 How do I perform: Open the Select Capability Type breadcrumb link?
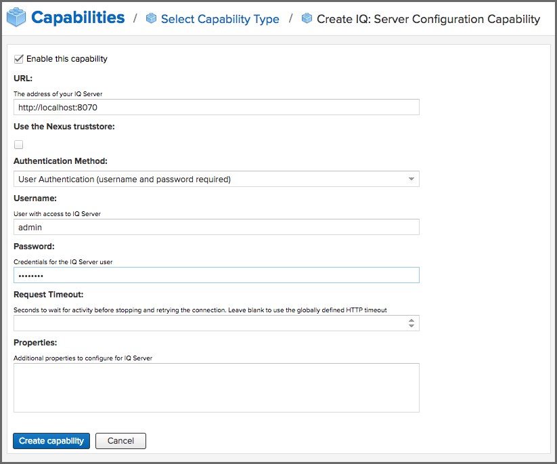point(220,19)
